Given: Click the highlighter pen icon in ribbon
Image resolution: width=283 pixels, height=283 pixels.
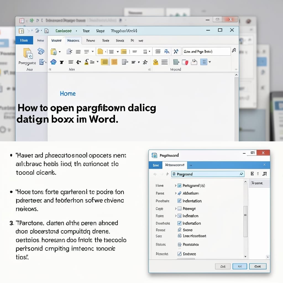Looking at the screenshot, I should (87, 62).
